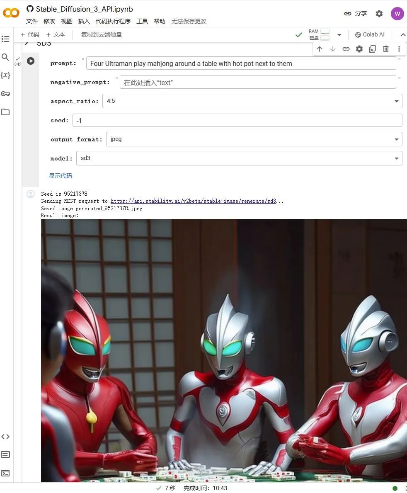Open the command palette icon
Viewport: 407px width, 493px height.
click(x=5, y=454)
